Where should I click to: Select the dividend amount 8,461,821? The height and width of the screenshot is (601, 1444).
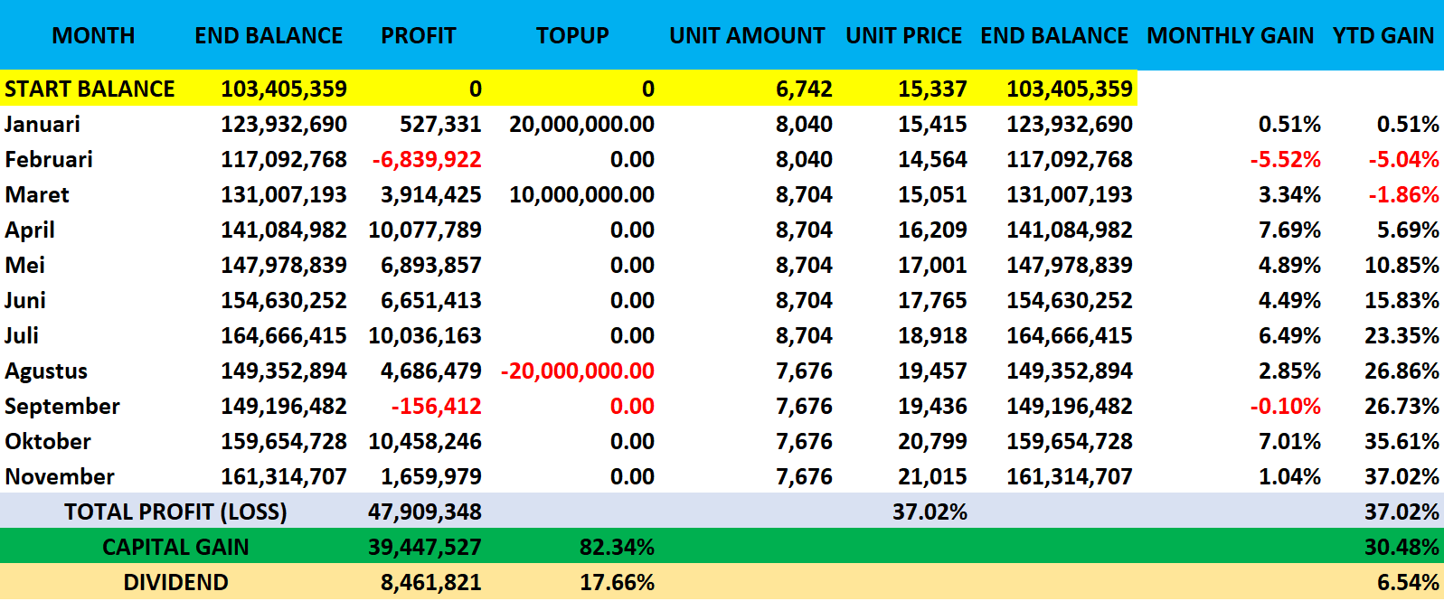[x=430, y=582]
